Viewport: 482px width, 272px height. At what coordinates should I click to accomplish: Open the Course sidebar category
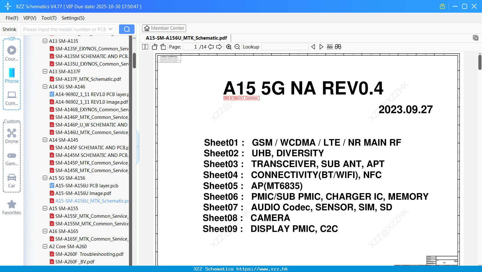(12, 53)
